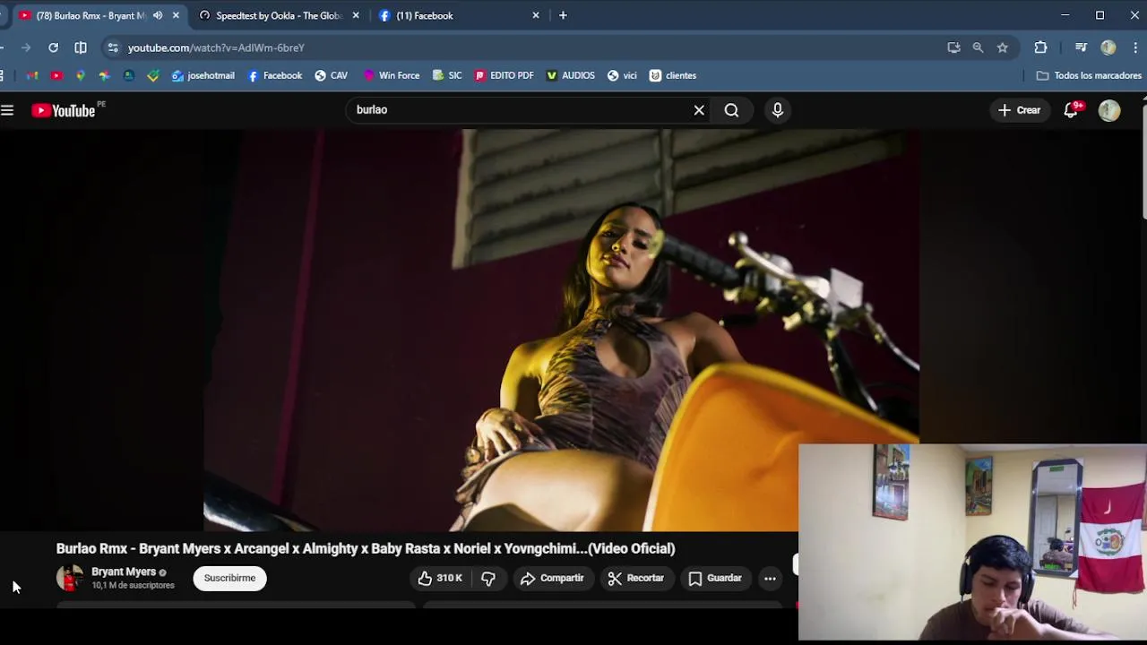The height and width of the screenshot is (645, 1147).
Task: Bookmark this page with the star
Action: click(x=1003, y=47)
